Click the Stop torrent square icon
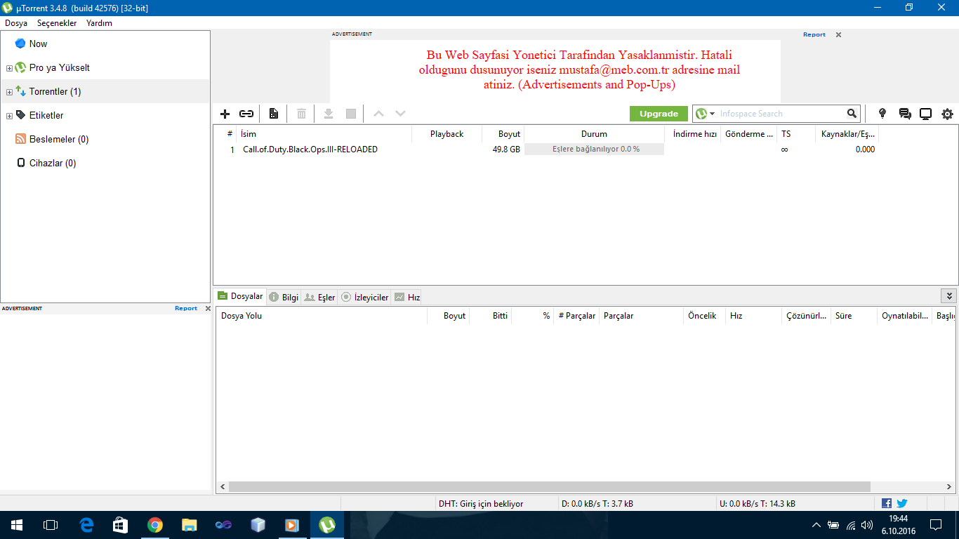This screenshot has height=539, width=959. (x=351, y=114)
